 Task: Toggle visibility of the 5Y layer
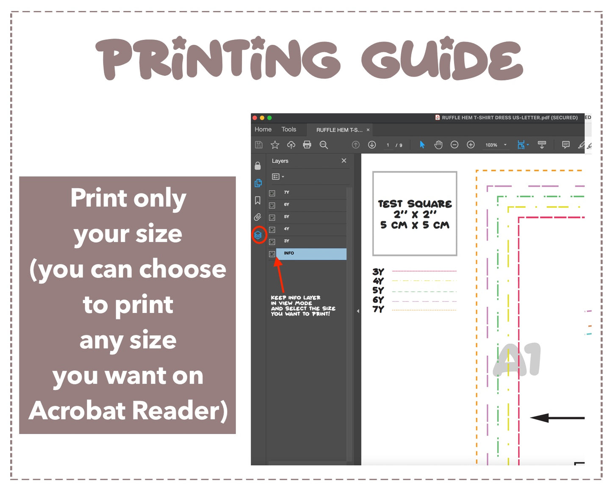point(272,217)
